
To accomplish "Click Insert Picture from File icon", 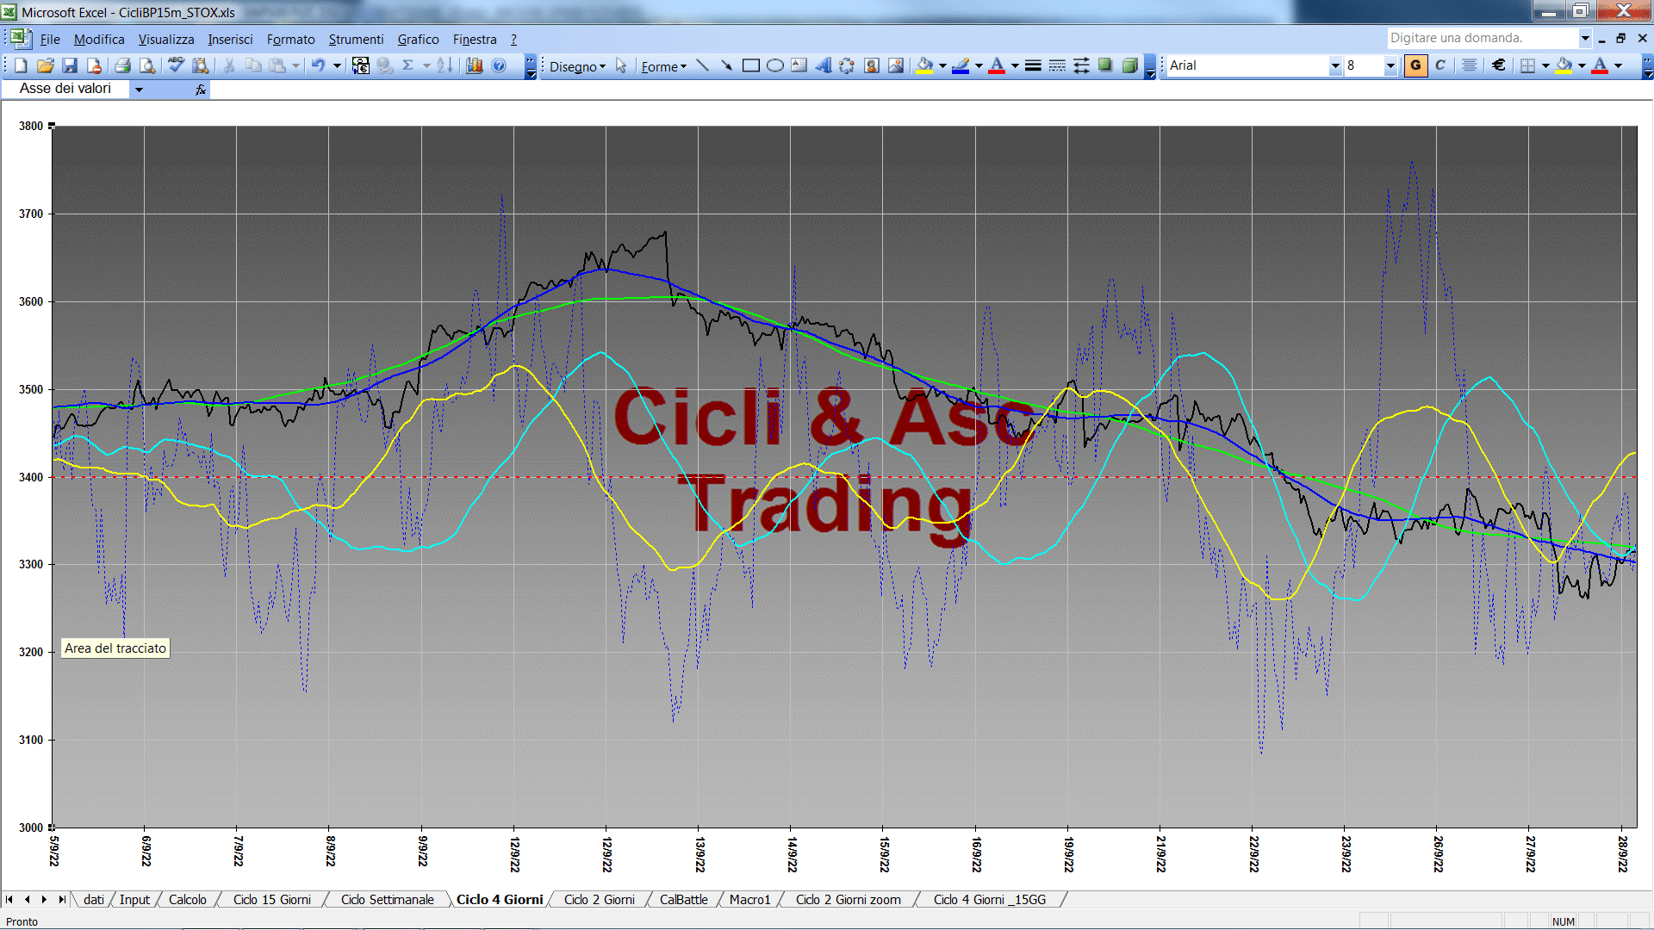I will [x=896, y=65].
